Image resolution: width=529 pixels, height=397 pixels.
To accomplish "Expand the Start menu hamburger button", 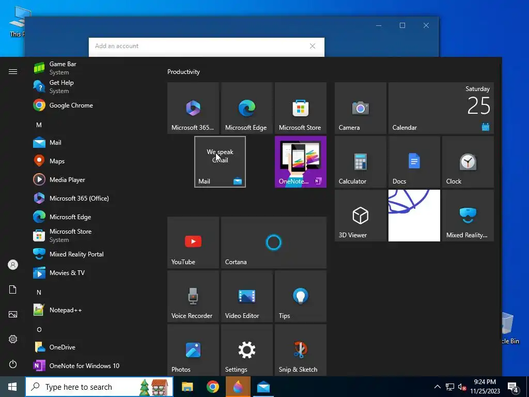I will point(13,71).
